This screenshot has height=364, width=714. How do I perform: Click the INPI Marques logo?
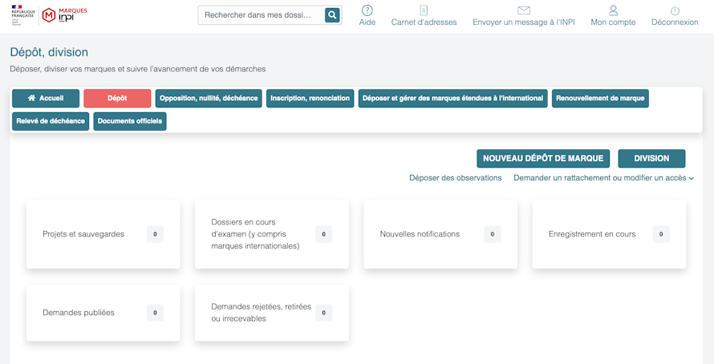pyautogui.click(x=65, y=15)
